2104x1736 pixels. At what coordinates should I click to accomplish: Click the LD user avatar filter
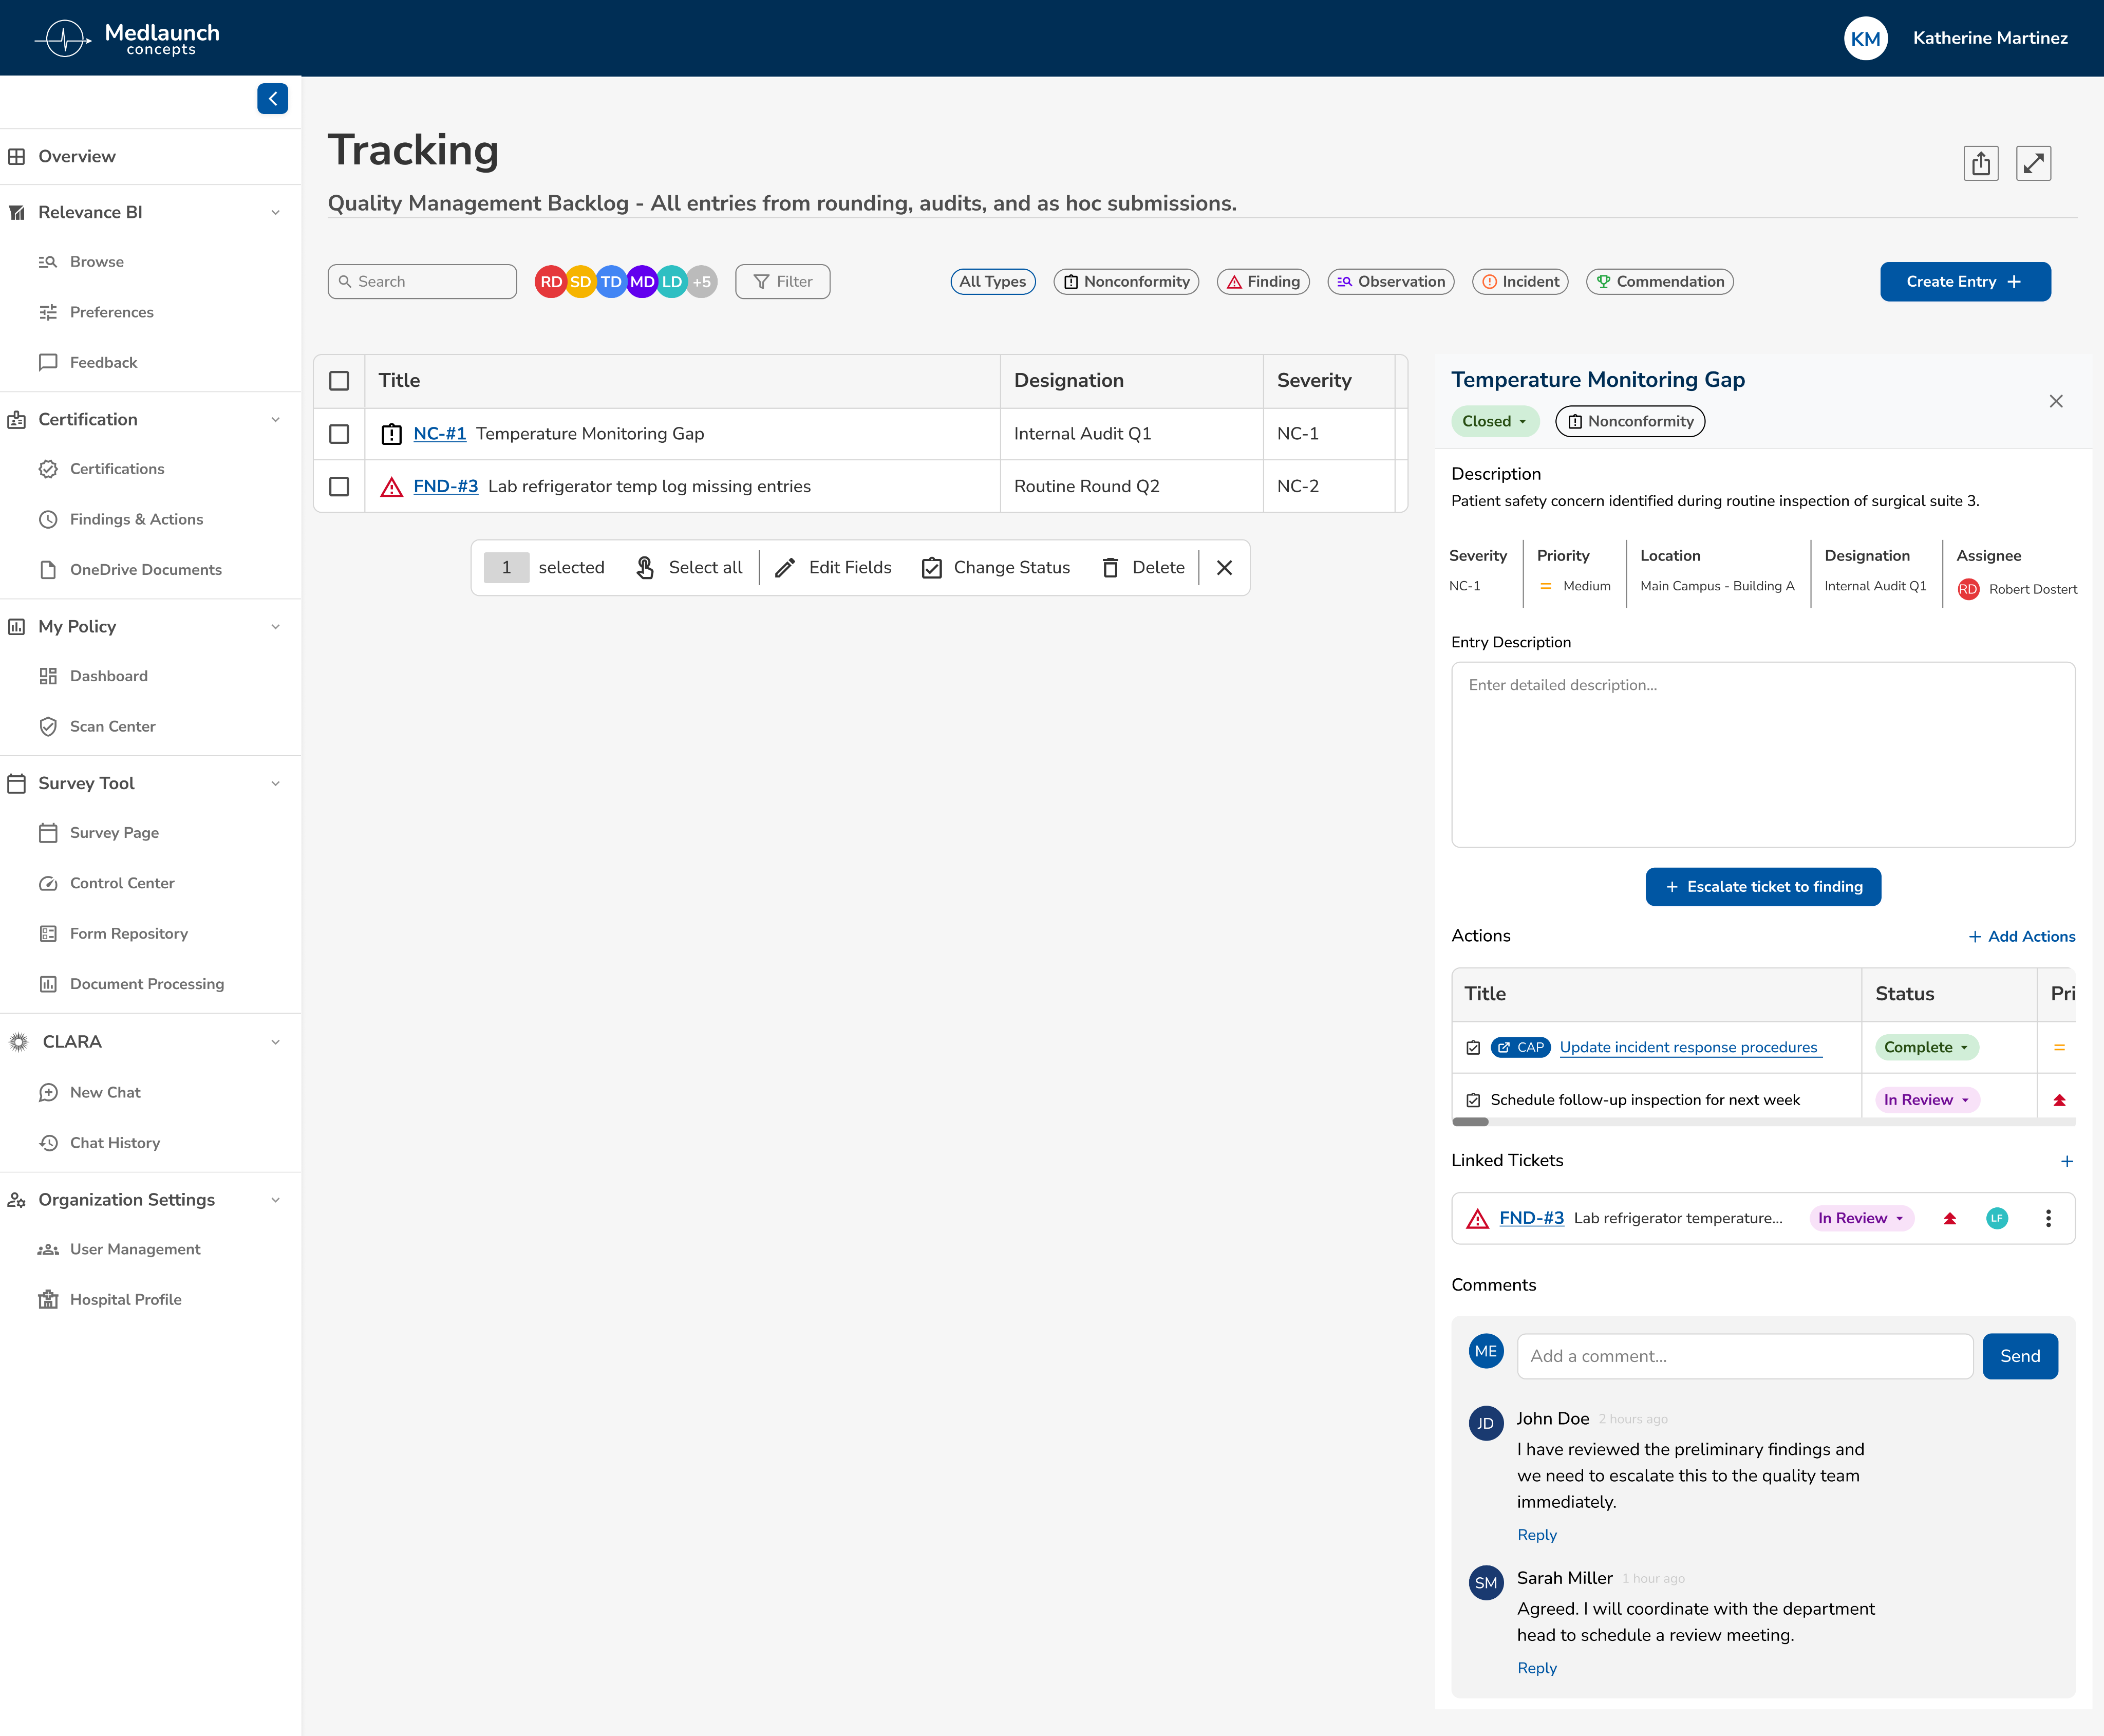coord(672,282)
